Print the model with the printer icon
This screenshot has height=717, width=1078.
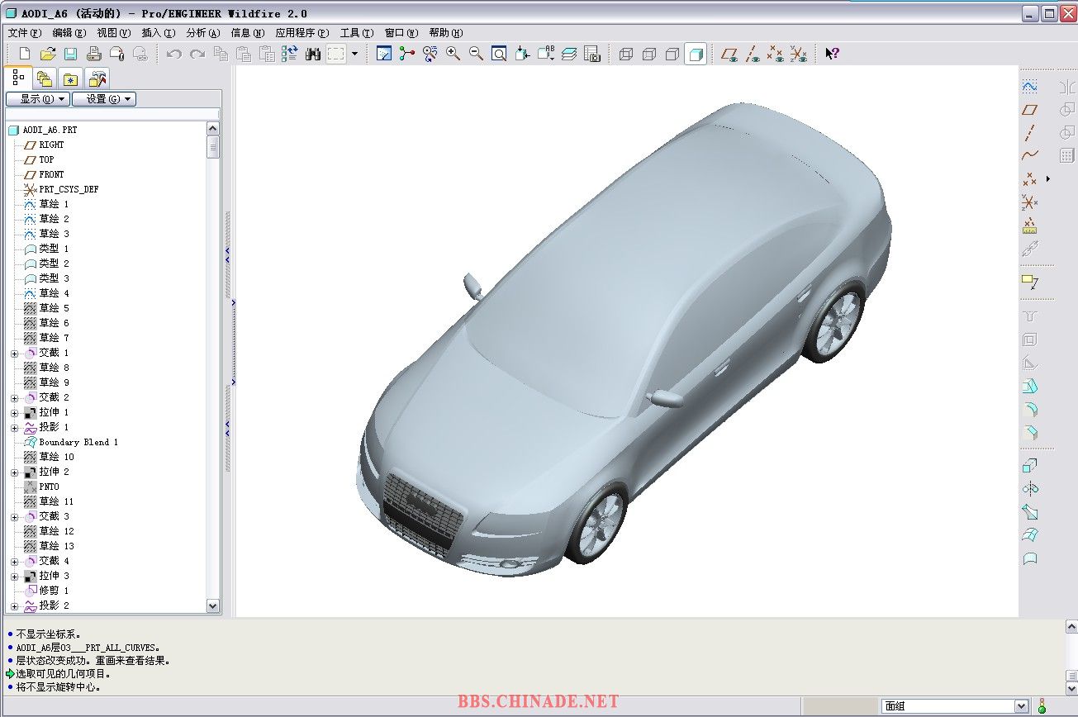(94, 54)
